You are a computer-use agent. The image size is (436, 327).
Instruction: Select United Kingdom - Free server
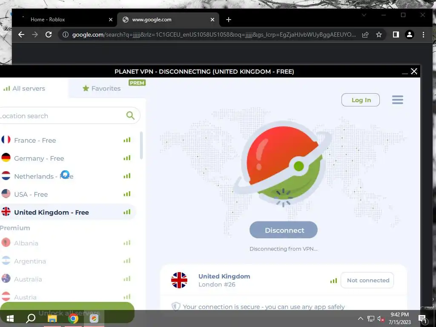coord(68,212)
